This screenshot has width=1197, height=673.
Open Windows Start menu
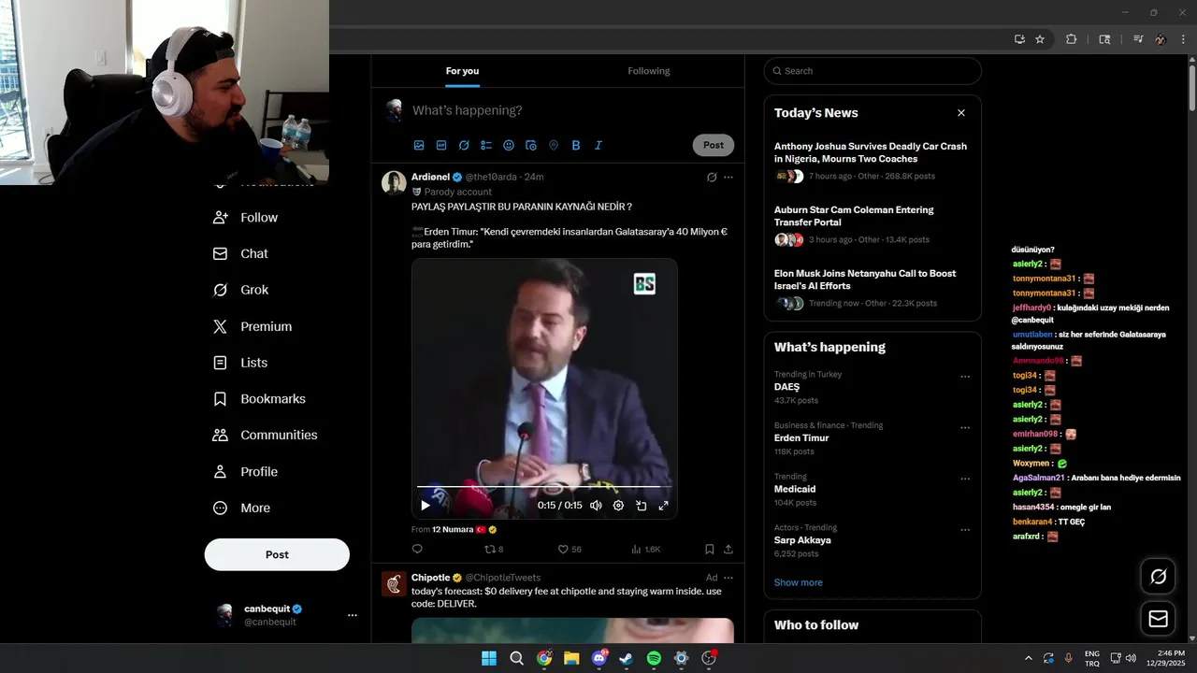[x=489, y=658]
